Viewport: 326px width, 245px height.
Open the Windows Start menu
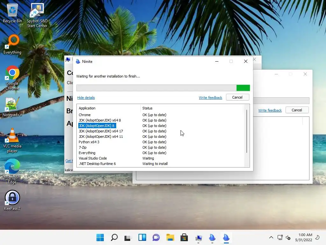point(100,237)
